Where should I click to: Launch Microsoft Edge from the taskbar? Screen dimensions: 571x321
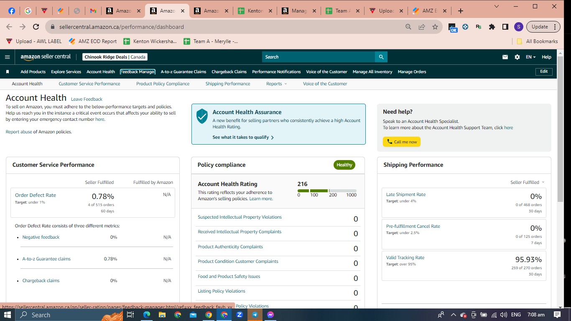(x=147, y=315)
